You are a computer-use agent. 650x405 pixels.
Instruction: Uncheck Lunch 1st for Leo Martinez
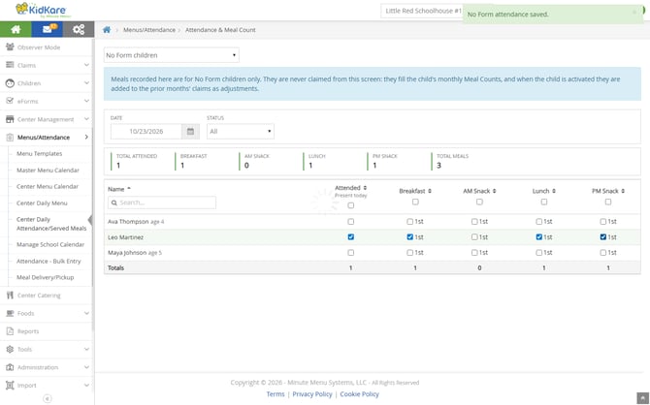[x=538, y=237]
